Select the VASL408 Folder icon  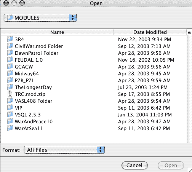[10, 100]
